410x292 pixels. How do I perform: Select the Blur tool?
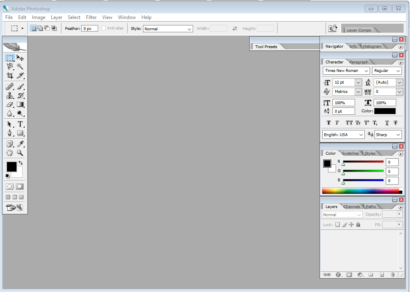coord(10,113)
